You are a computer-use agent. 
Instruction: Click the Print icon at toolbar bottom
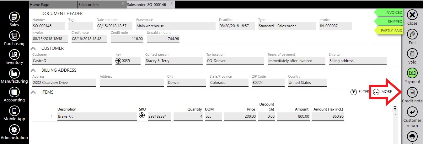[412, 137]
